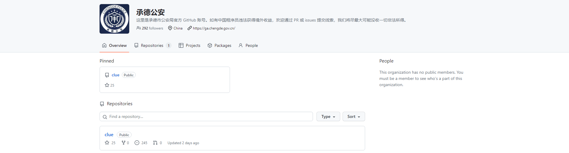Open the People tab
Image resolution: width=569 pixels, height=153 pixels.
(x=248, y=45)
